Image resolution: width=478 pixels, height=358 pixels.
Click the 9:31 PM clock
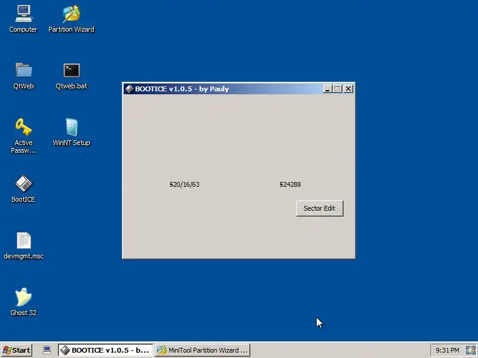pos(447,350)
